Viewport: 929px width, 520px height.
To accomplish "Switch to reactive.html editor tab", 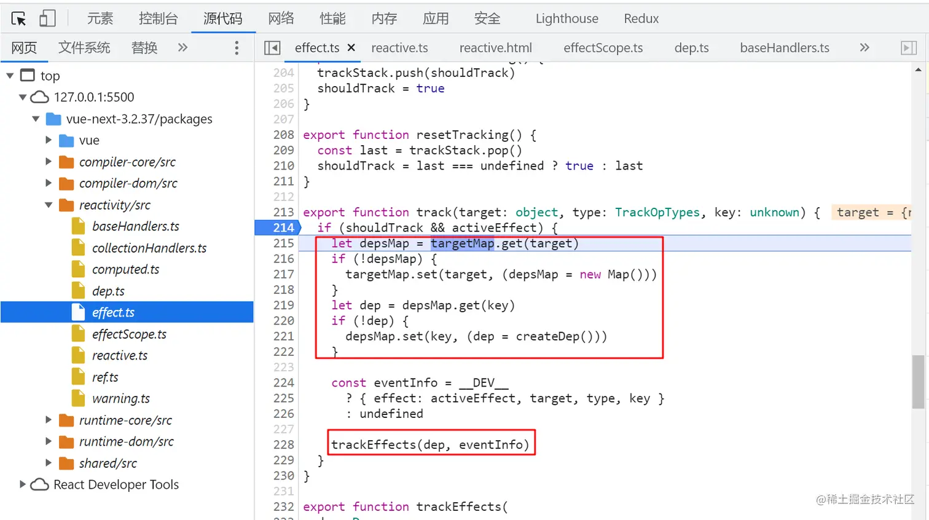I will (495, 48).
